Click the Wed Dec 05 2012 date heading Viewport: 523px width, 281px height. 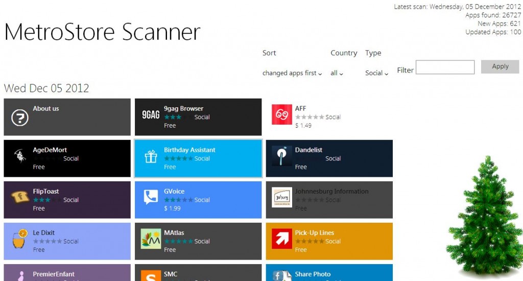tap(46, 88)
